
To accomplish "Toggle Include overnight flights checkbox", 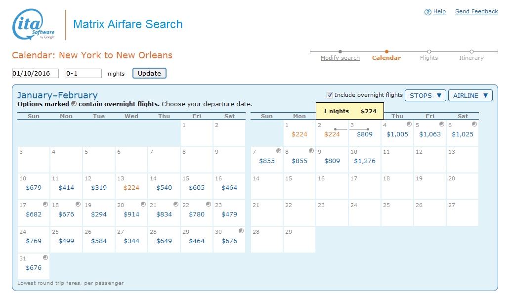I will point(330,95).
